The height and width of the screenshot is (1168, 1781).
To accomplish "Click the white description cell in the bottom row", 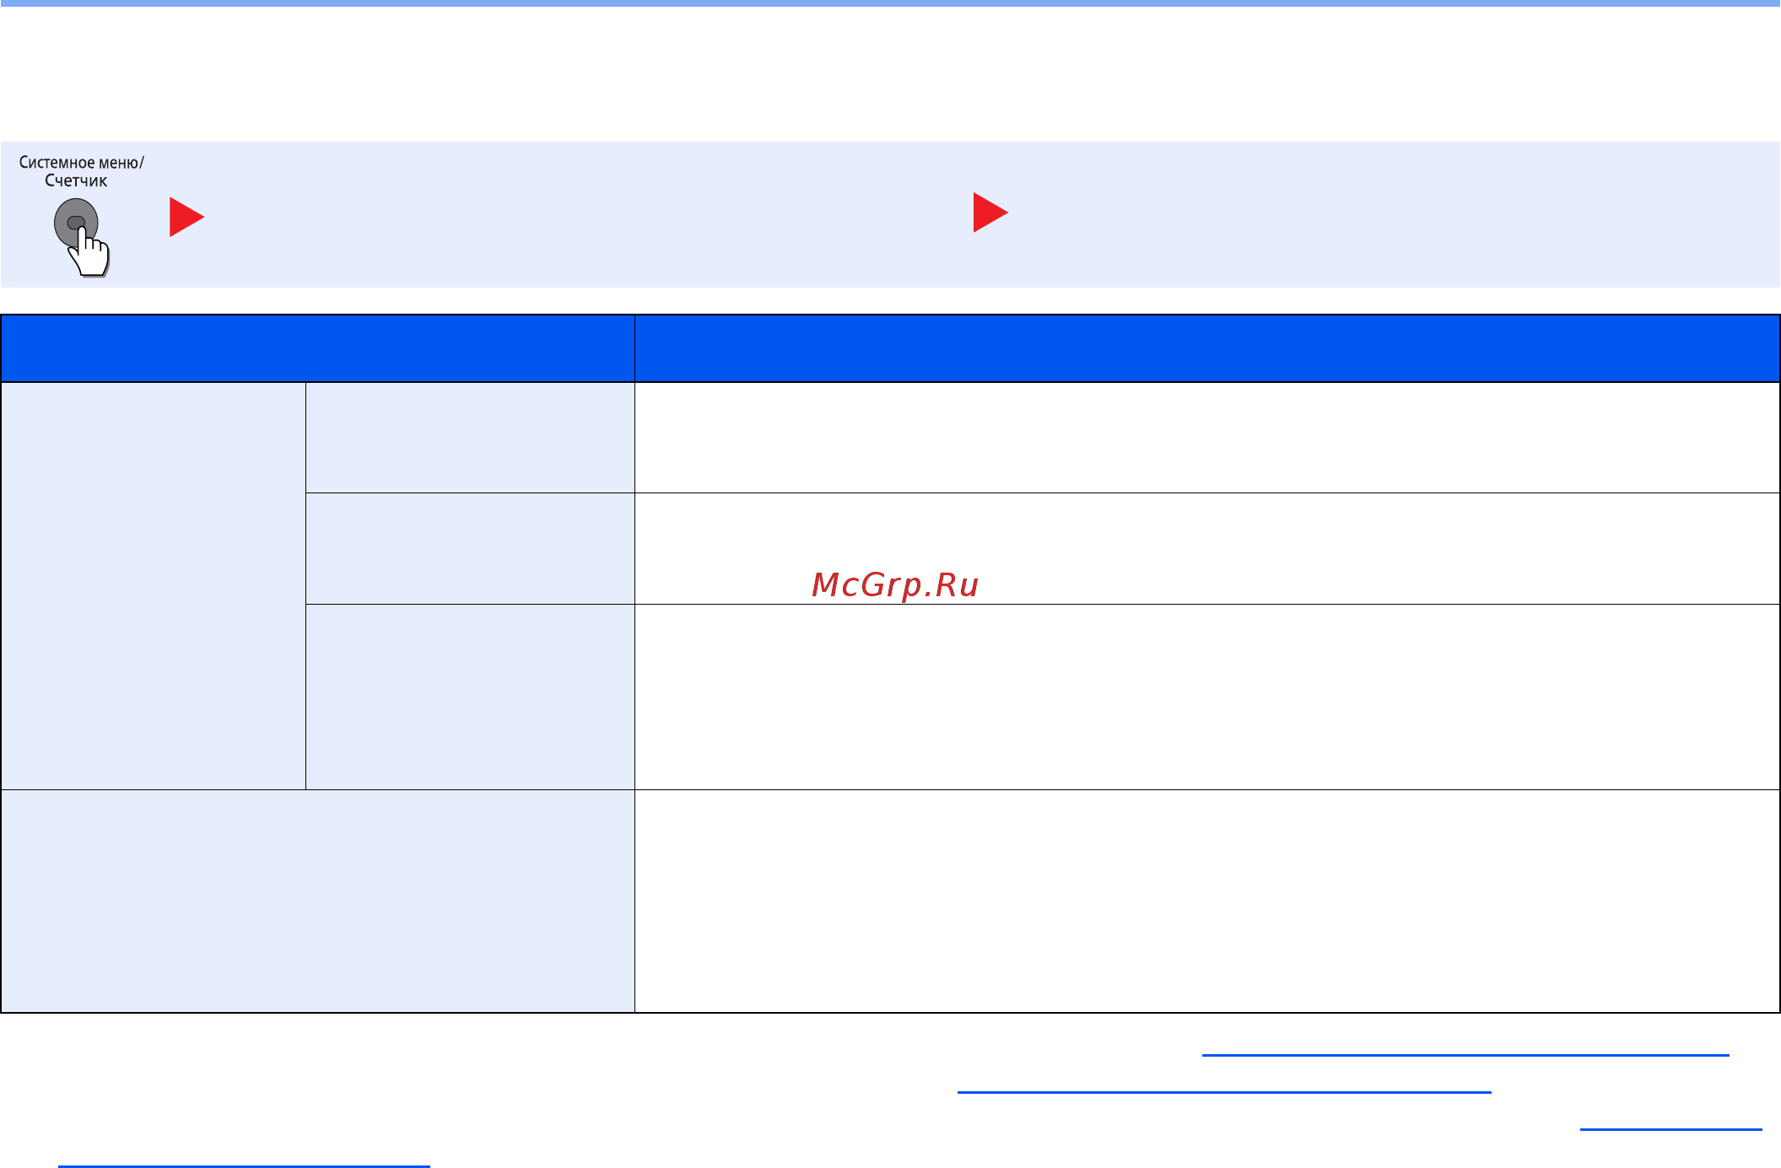I will 1207,901.
